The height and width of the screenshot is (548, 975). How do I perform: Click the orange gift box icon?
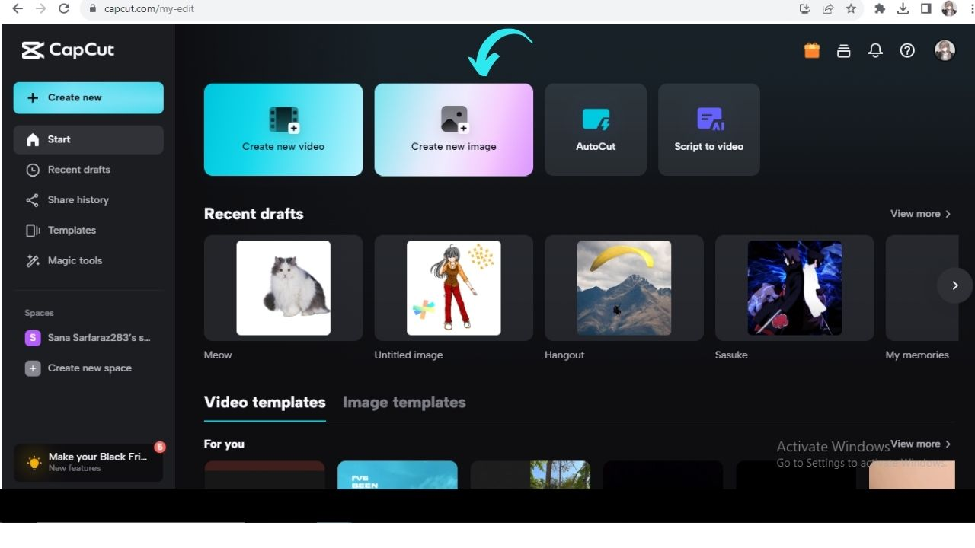[812, 50]
